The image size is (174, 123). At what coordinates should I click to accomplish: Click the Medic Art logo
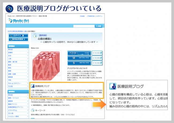point(18,21)
